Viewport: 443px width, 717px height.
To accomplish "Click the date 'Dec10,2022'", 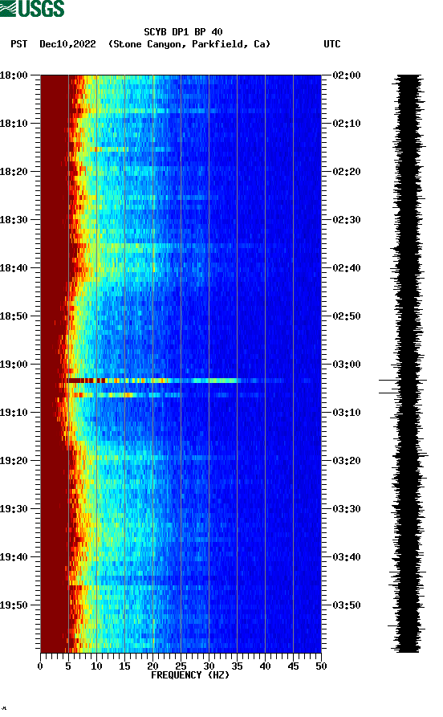I will pos(67,44).
